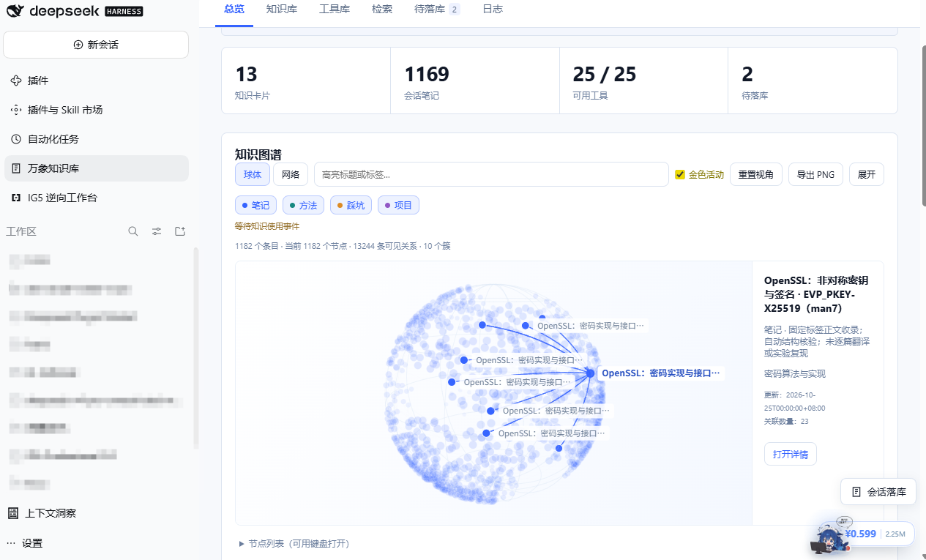Click the 待落库 stat card showing 2

tap(813, 81)
